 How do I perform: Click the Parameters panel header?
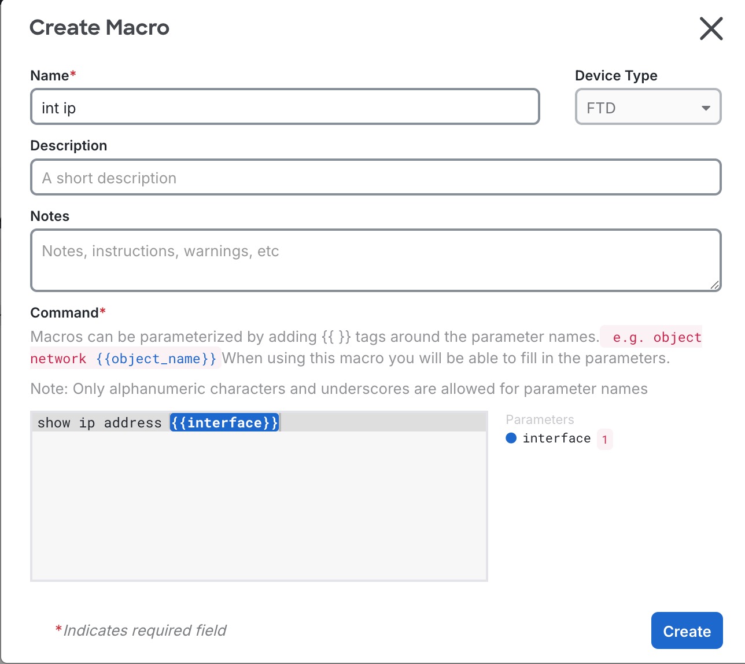(540, 419)
